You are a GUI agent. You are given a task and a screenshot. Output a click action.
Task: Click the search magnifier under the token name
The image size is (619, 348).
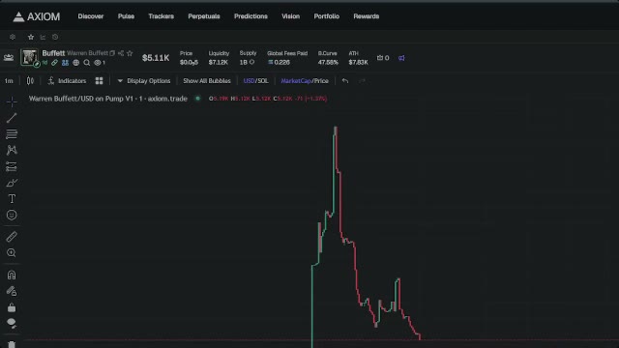click(87, 62)
